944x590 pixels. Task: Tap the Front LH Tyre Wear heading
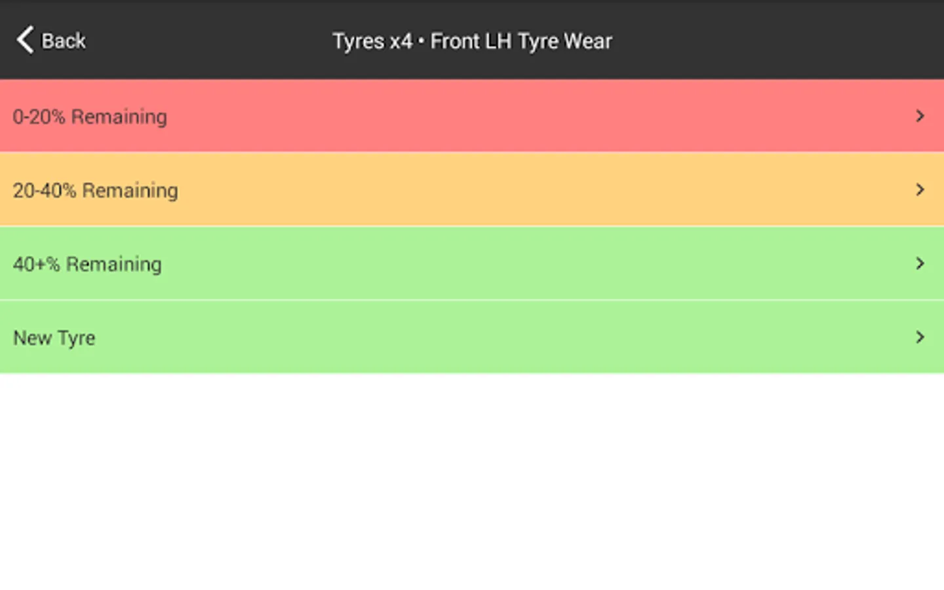(x=521, y=41)
